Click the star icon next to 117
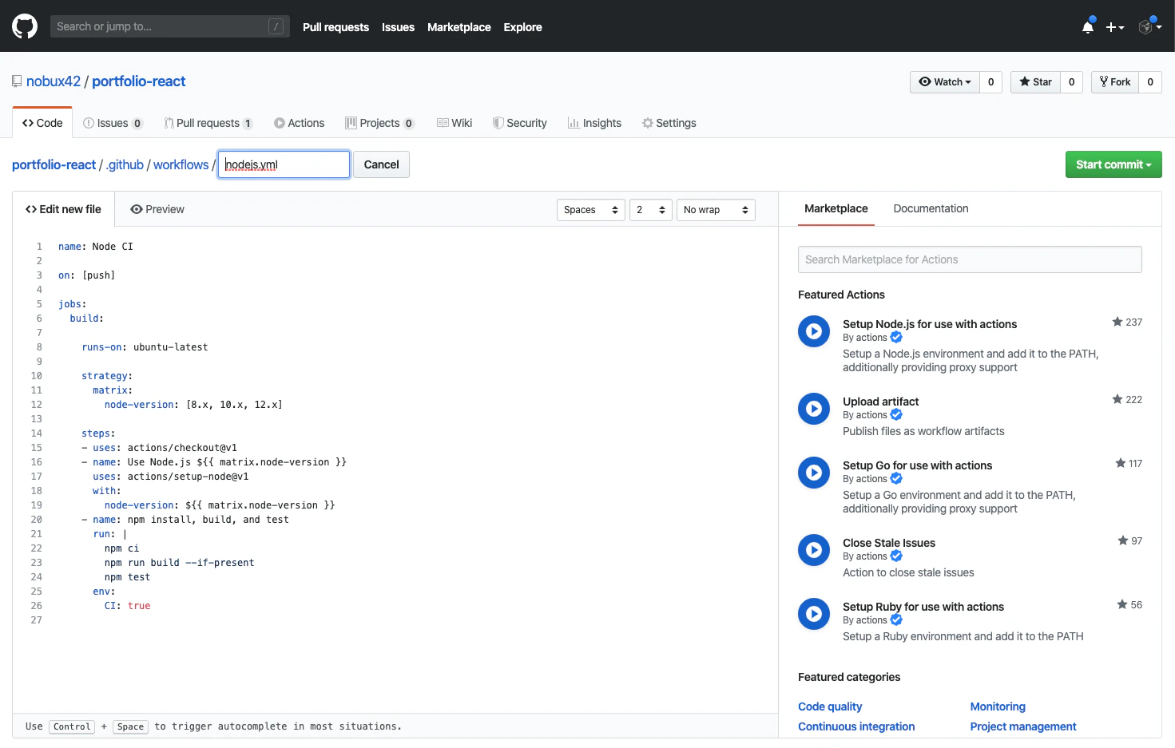Image resolution: width=1175 pixels, height=748 pixels. tap(1121, 463)
